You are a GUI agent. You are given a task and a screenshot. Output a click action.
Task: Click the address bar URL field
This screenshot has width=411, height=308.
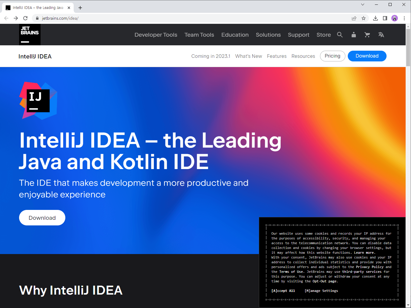point(191,18)
